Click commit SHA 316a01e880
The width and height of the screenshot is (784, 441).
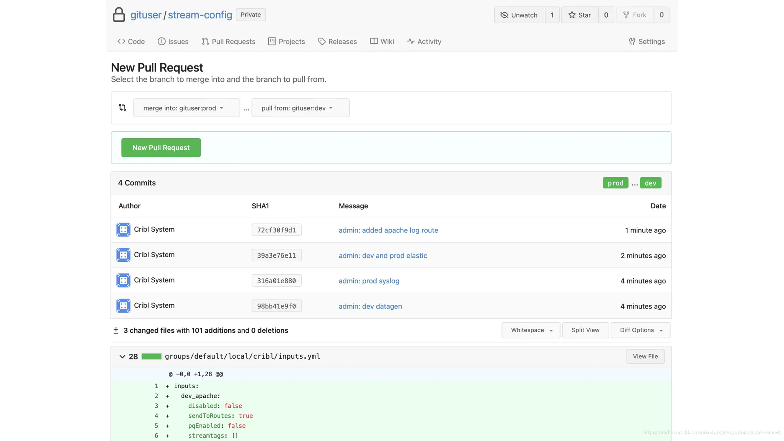276,281
